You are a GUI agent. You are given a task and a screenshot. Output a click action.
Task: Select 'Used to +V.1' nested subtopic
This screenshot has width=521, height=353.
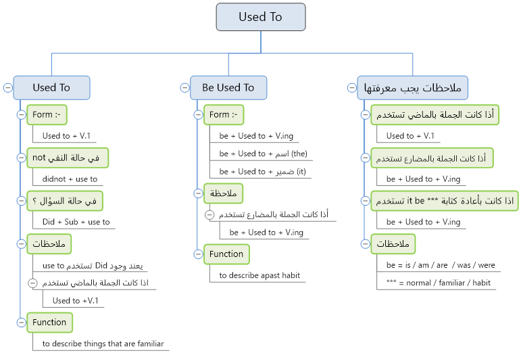pyautogui.click(x=76, y=301)
